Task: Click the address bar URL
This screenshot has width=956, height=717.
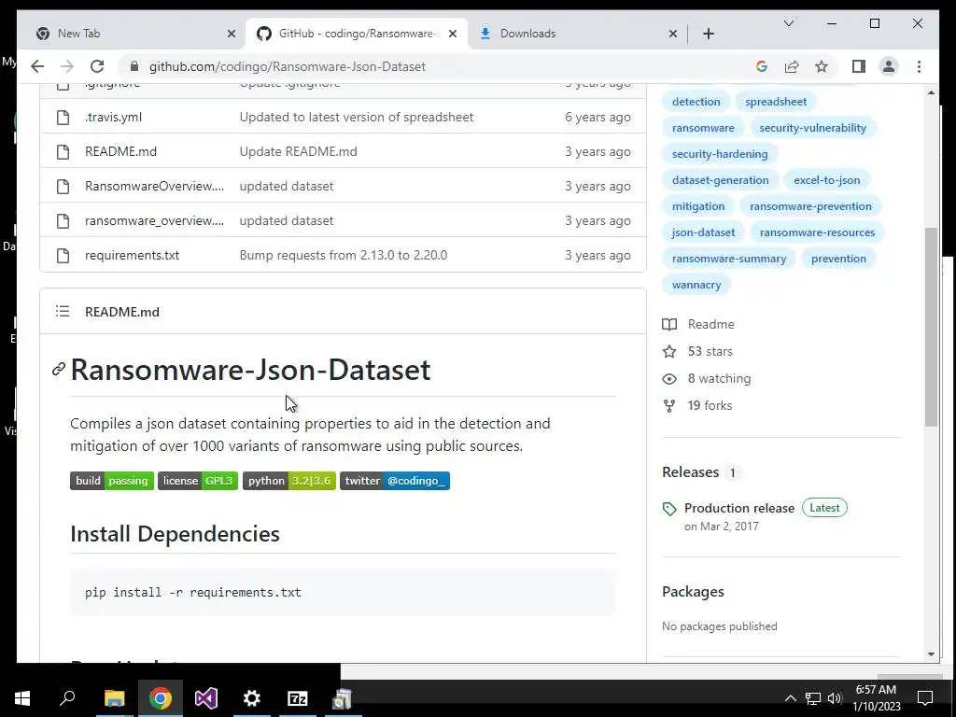Action: (288, 66)
